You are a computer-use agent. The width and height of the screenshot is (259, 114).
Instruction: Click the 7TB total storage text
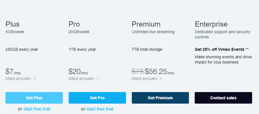pos(147,49)
